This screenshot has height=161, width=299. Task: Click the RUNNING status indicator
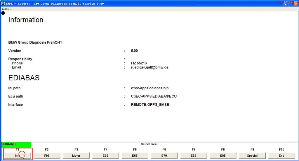pos(16,144)
